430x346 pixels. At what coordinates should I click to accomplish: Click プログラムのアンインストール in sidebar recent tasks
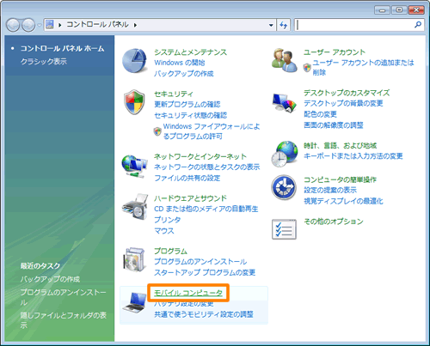(63, 297)
